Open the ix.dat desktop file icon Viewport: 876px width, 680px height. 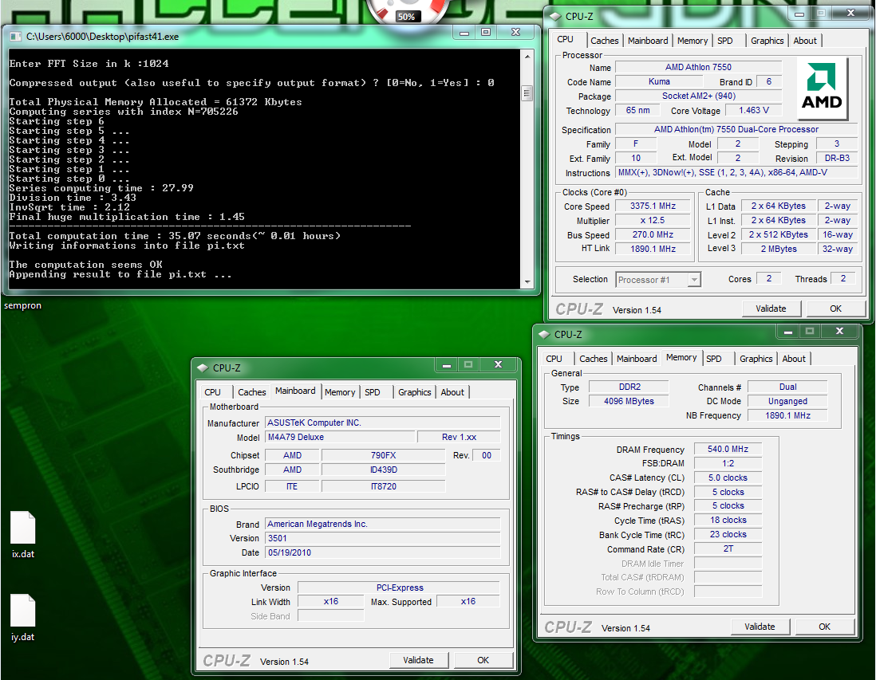[x=23, y=535]
